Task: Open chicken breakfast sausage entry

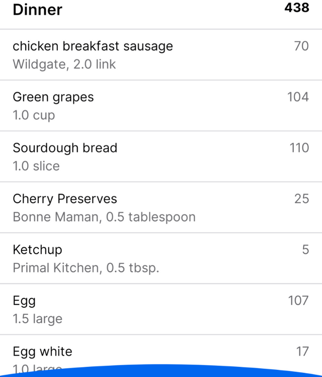Action: coord(161,55)
